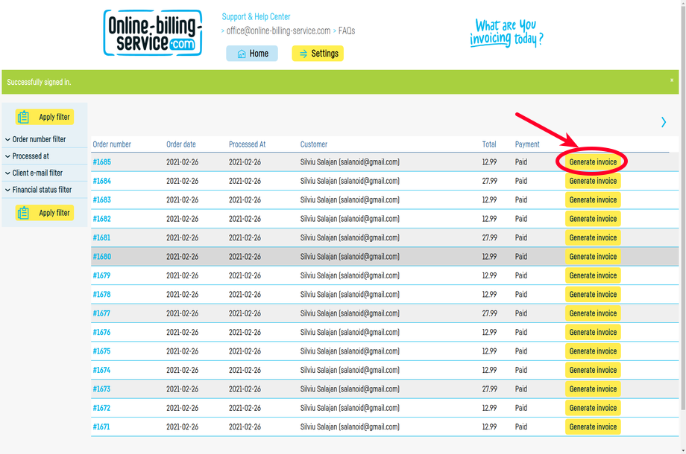This screenshot has height=454, width=686.
Task: Generate invoice for order #1673
Action: (x=593, y=389)
